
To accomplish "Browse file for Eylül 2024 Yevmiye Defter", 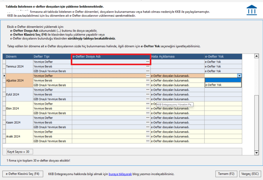I will [x=148, y=90].
